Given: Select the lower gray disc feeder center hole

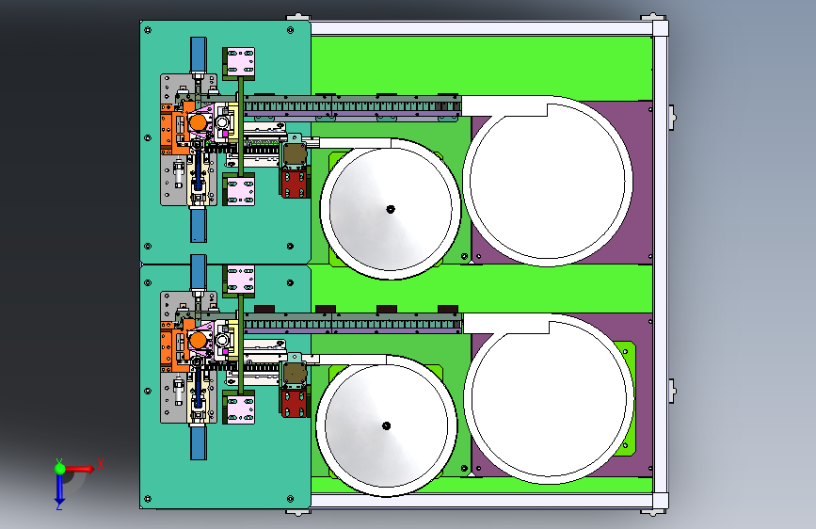Looking at the screenshot, I should click(x=386, y=425).
